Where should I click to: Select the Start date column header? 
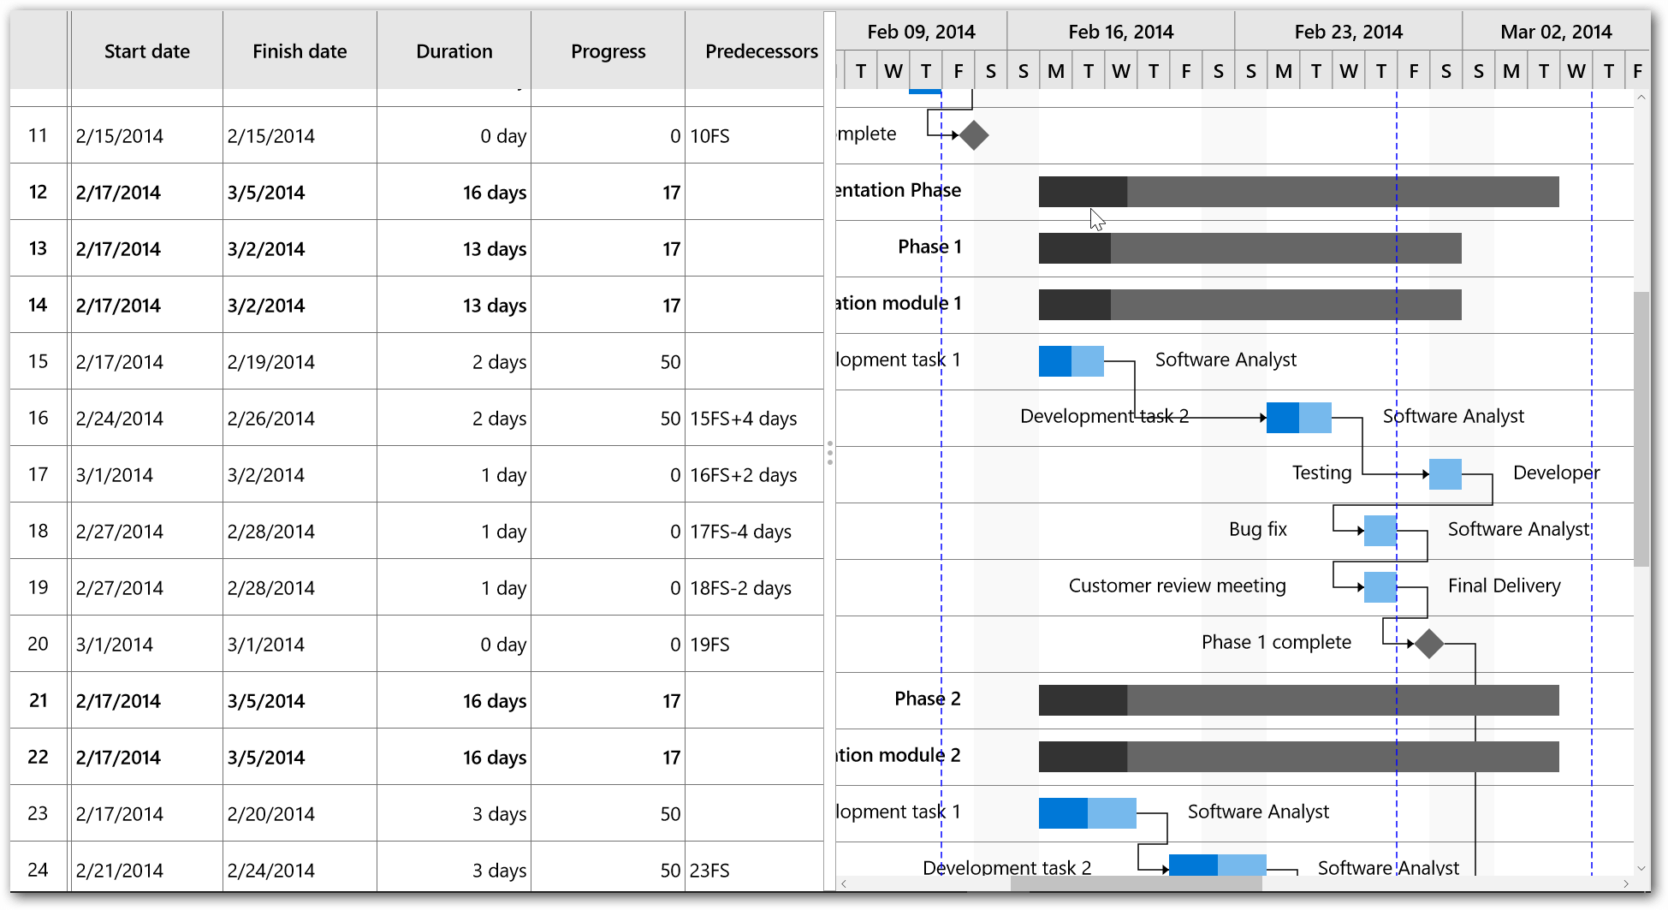pyautogui.click(x=146, y=51)
